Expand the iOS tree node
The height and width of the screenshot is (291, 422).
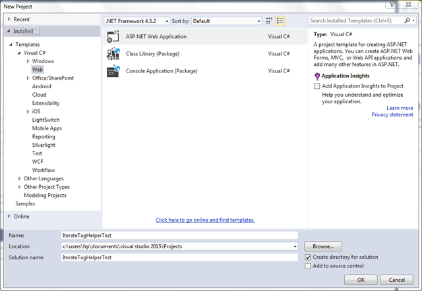tap(28, 111)
